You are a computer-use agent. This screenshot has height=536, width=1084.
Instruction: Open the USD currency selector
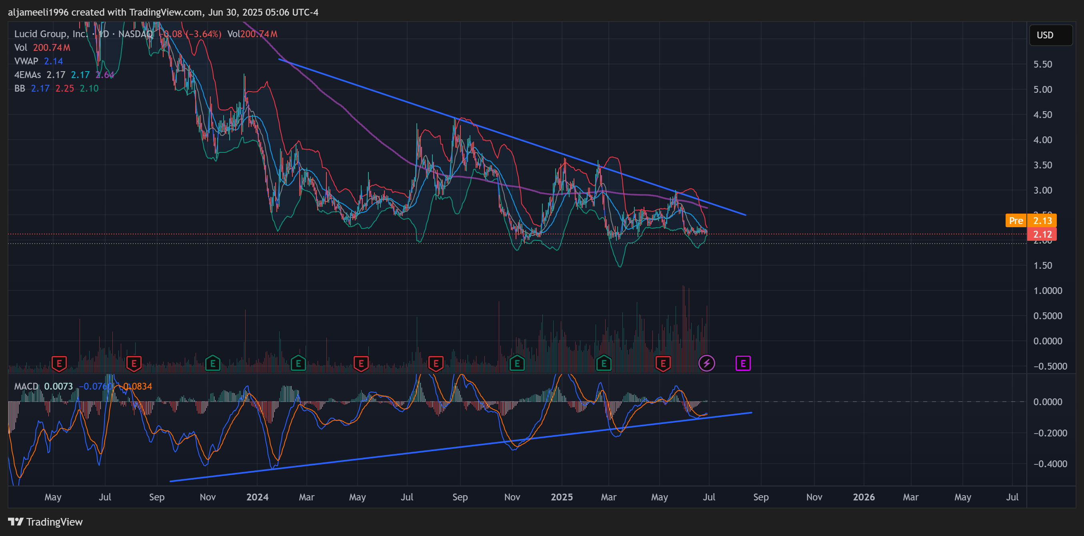coord(1051,35)
